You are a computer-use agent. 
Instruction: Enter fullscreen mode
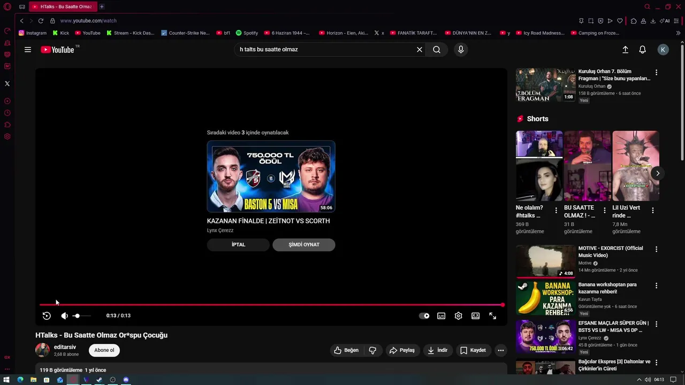pos(493,316)
